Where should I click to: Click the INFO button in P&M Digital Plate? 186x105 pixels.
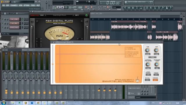click(77, 15)
